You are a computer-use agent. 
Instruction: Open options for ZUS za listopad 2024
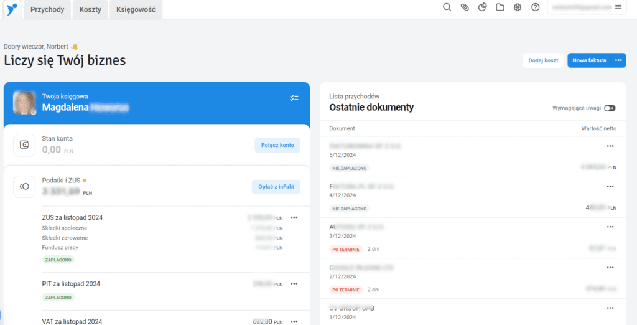[294, 217]
